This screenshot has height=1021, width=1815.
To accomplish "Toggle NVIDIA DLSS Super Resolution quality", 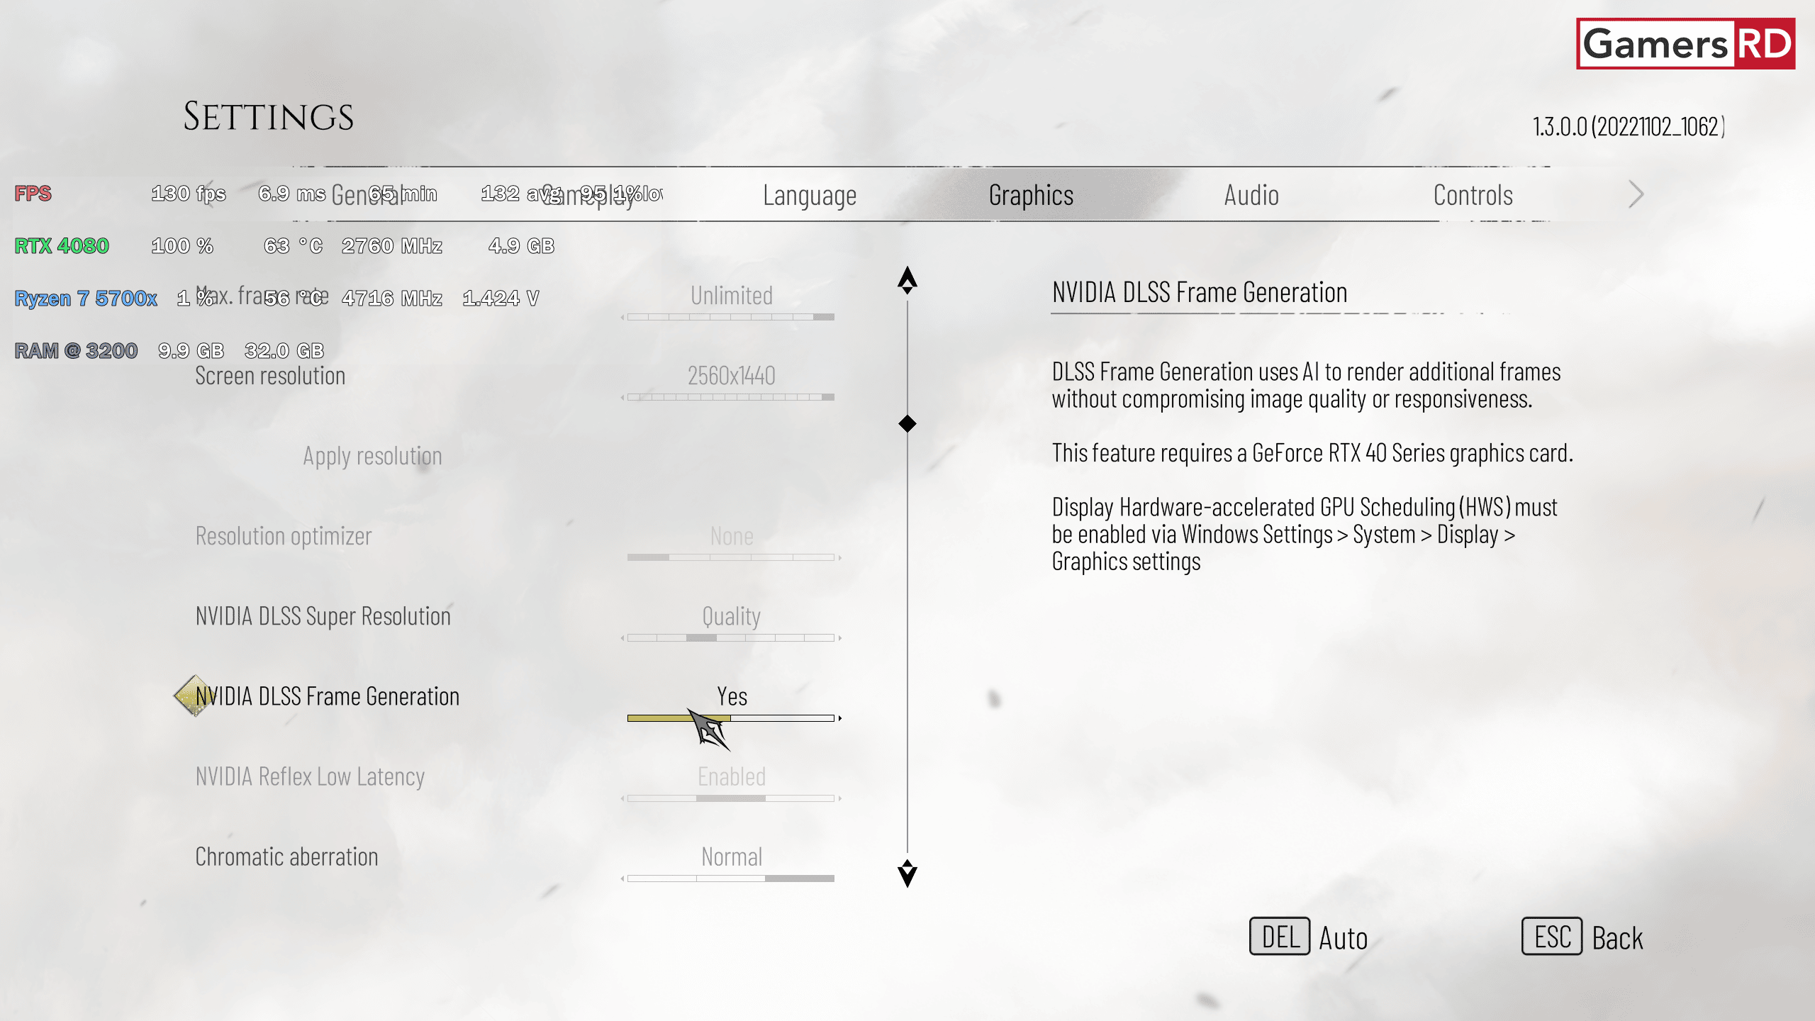I will click(x=730, y=615).
